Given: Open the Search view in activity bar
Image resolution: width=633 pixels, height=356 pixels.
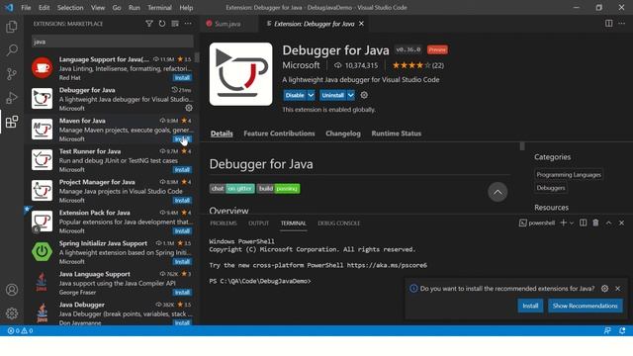Looking at the screenshot, I should 12,50.
